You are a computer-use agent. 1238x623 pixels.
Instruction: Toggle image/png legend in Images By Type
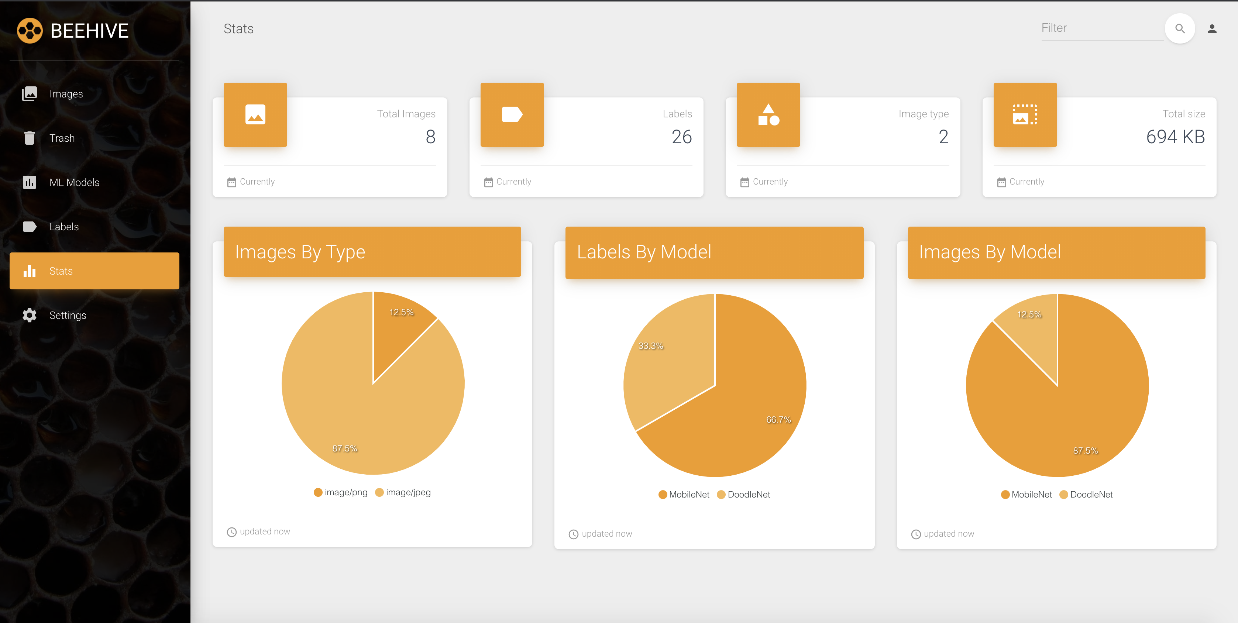click(340, 492)
